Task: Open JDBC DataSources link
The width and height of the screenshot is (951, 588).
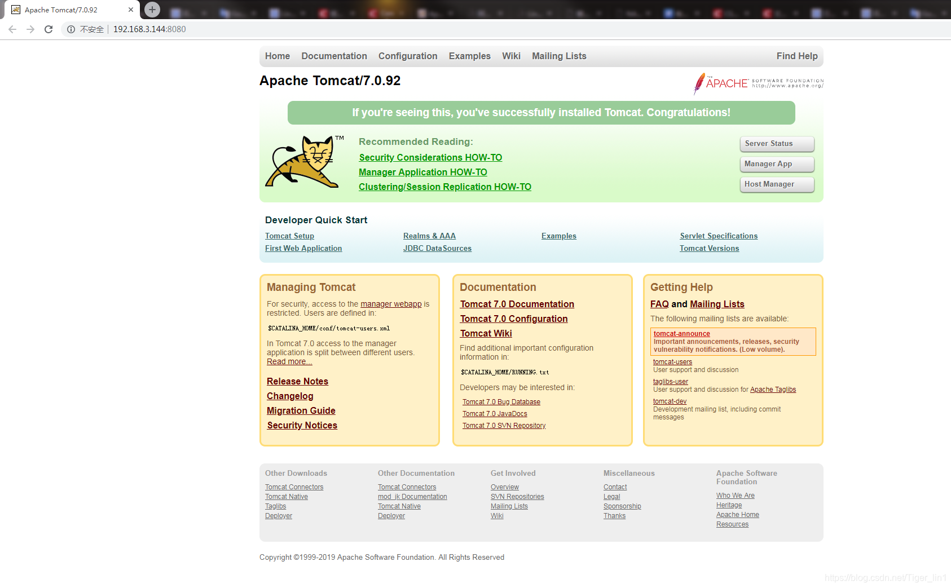Action: click(437, 249)
